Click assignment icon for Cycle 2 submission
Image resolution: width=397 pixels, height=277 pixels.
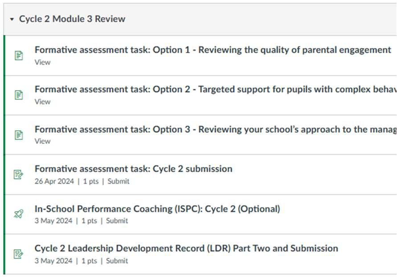click(19, 174)
